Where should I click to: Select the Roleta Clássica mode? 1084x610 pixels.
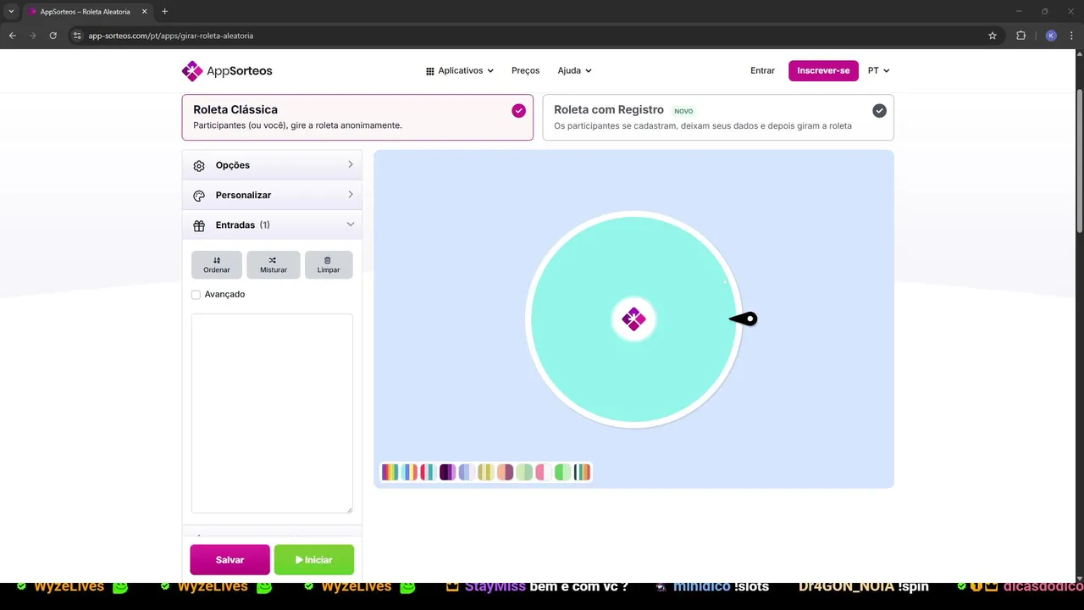[357, 117]
